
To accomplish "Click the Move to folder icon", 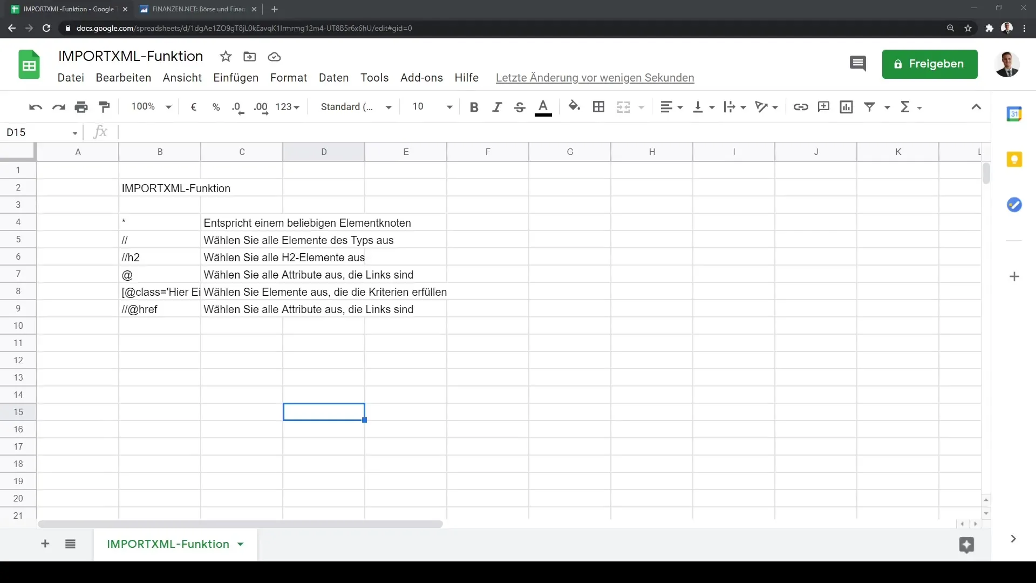I will click(250, 57).
